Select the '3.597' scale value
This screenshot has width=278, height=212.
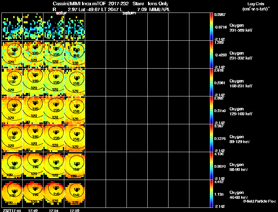tap(219, 126)
